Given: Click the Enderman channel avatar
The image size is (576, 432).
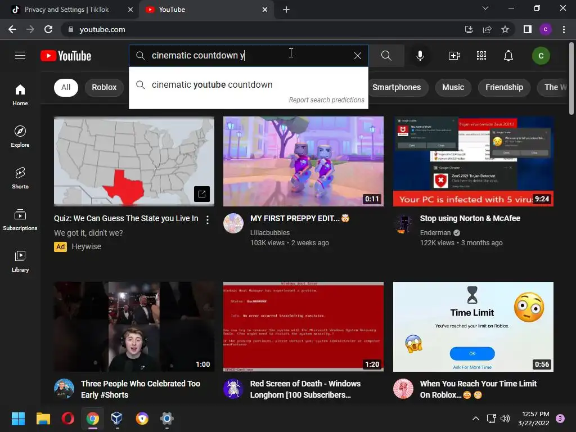Looking at the screenshot, I should pyautogui.click(x=403, y=223).
